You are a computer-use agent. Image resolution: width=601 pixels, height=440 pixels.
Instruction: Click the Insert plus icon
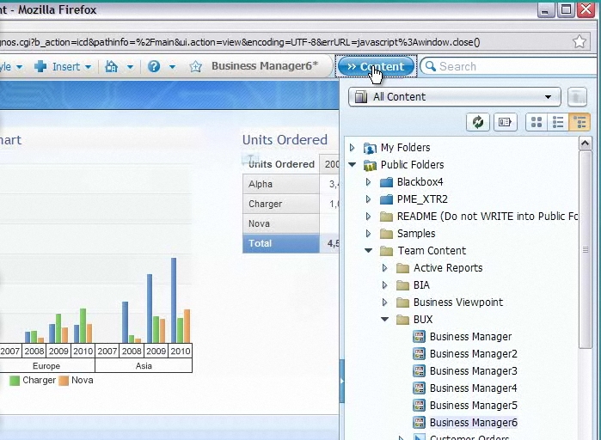tap(40, 67)
